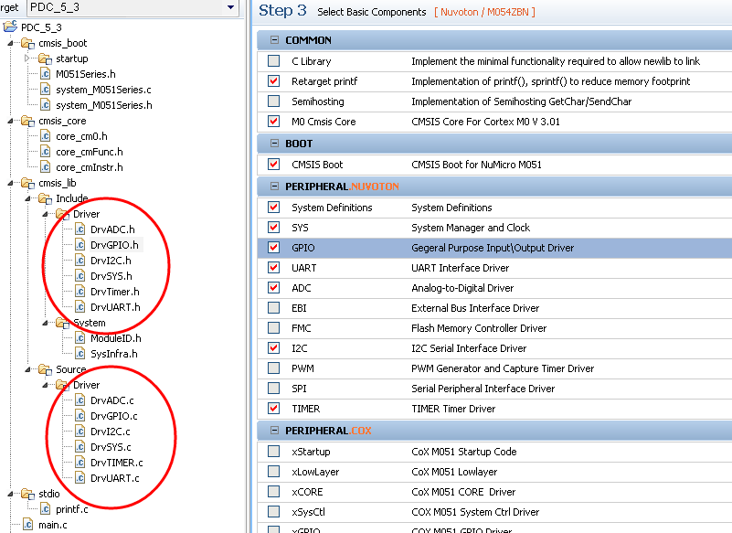Collapse the cmsis_boot tree node
This screenshot has height=533, width=732.
coord(10,43)
